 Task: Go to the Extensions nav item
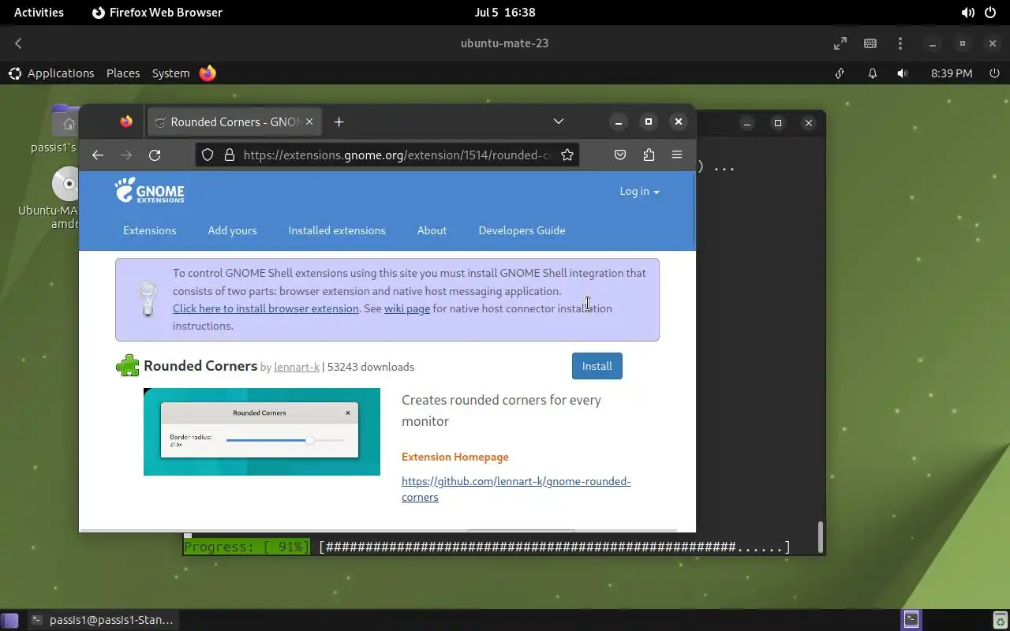tap(150, 230)
